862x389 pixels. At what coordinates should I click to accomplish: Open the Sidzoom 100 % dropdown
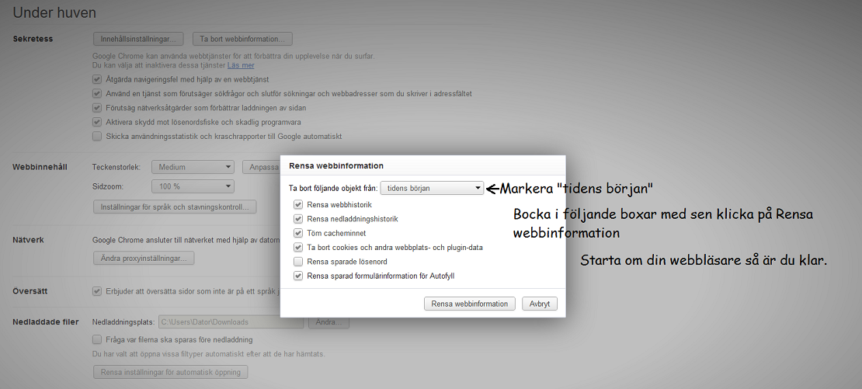pos(193,186)
